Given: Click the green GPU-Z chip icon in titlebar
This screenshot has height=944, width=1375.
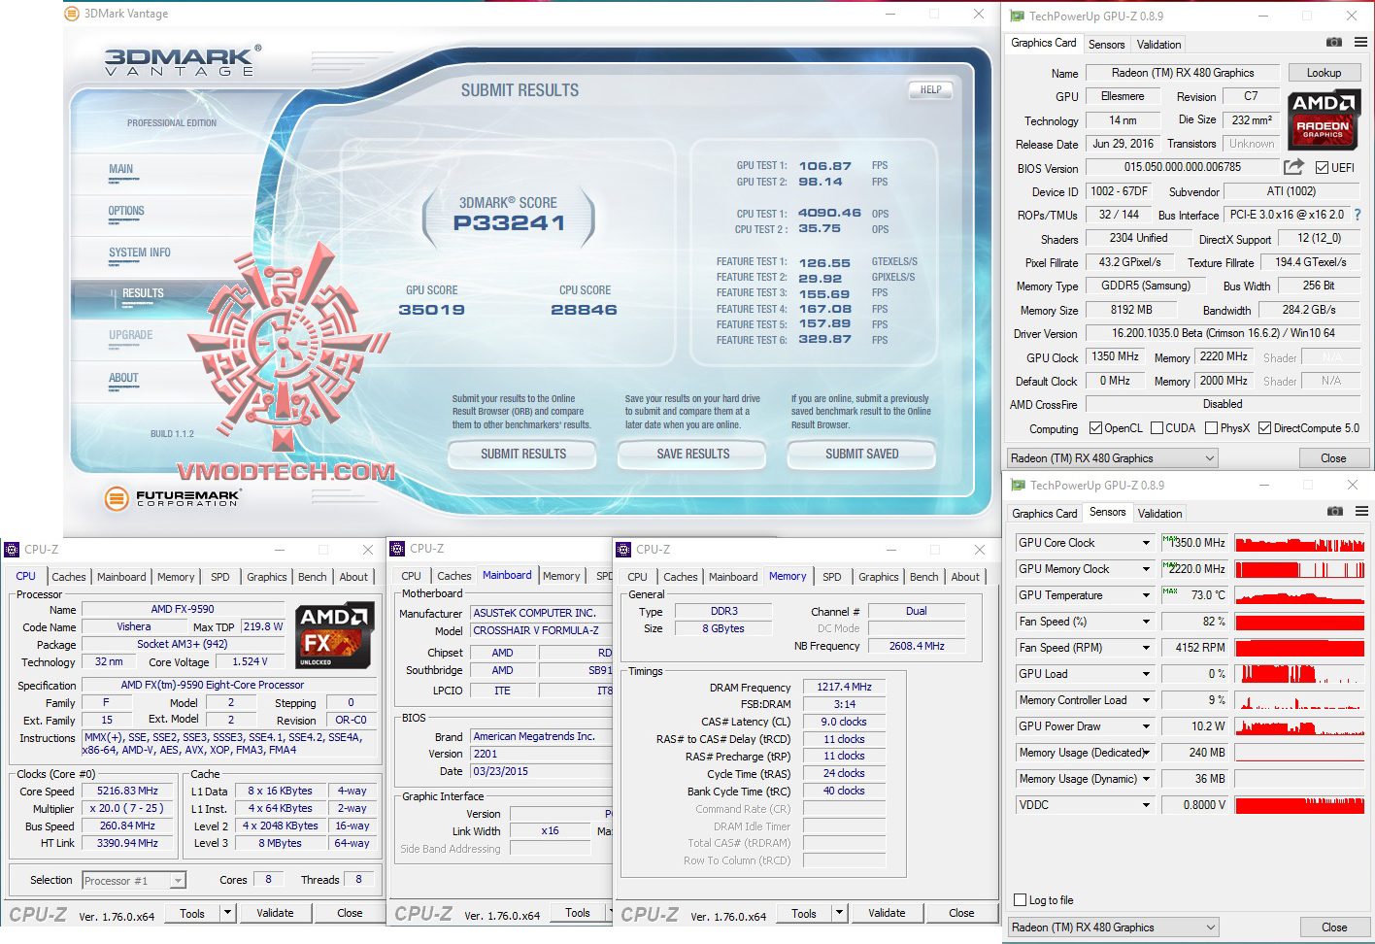Looking at the screenshot, I should click(x=1017, y=16).
